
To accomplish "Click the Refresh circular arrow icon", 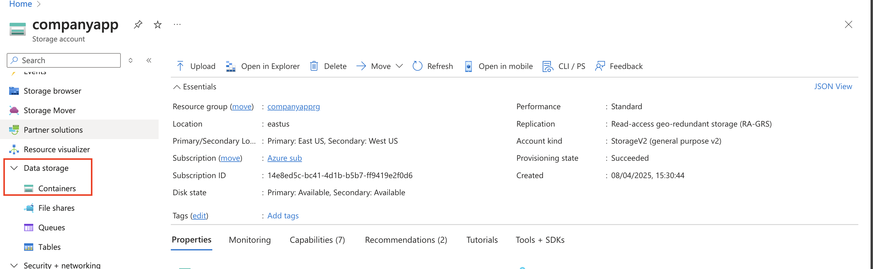I will pyautogui.click(x=418, y=66).
